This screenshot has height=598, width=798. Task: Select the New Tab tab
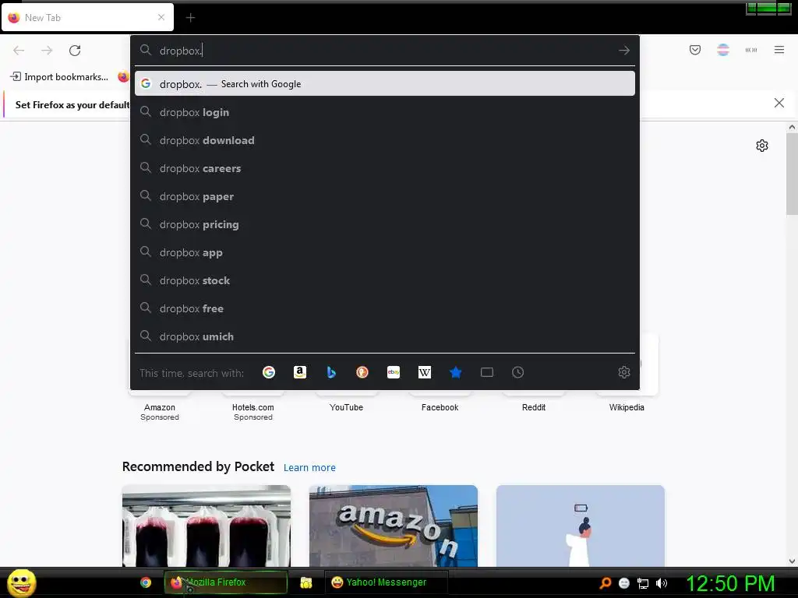pos(87,18)
